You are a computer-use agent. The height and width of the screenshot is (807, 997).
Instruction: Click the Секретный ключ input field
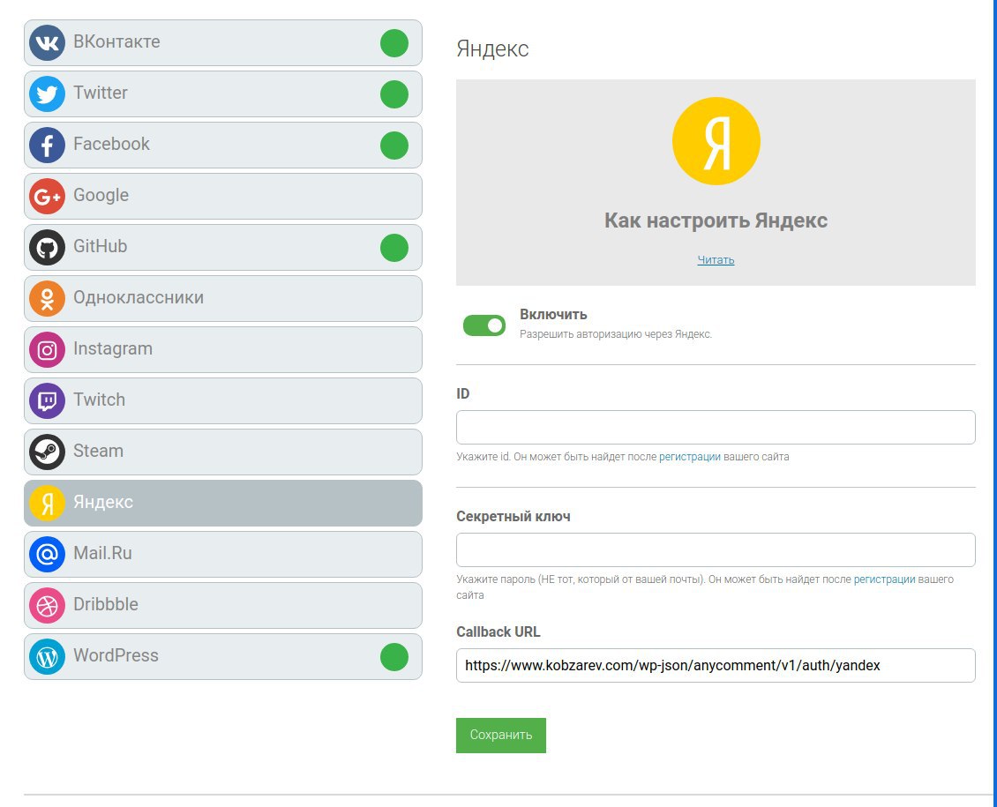[x=716, y=549]
